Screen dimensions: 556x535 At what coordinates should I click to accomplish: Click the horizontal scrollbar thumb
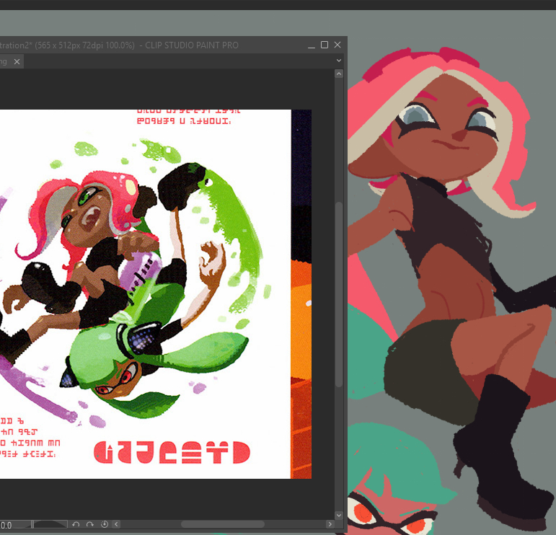point(222,524)
